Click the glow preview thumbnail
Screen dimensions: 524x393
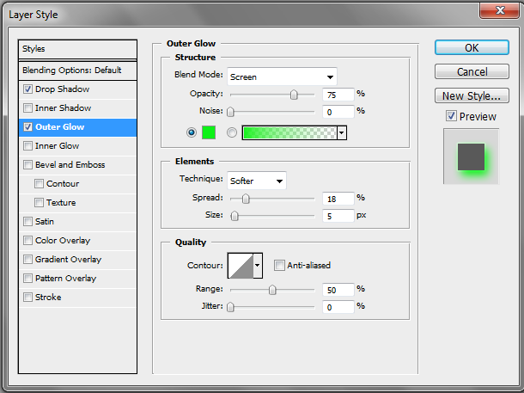tap(471, 157)
